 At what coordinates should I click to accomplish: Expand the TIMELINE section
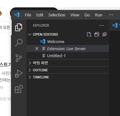point(68,77)
